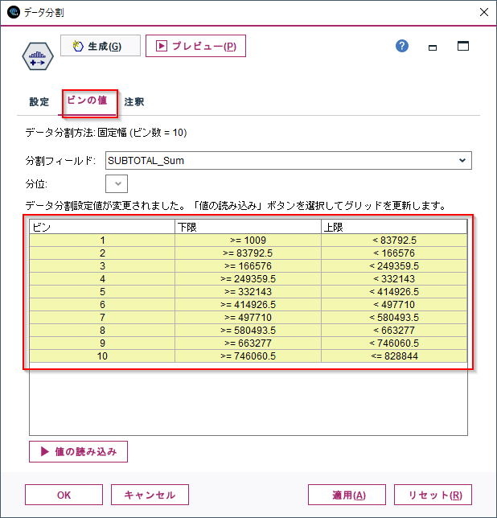The width and height of the screenshot is (497, 518).
Task: Select lower limit cell '>= 497710'
Action: coord(248,318)
